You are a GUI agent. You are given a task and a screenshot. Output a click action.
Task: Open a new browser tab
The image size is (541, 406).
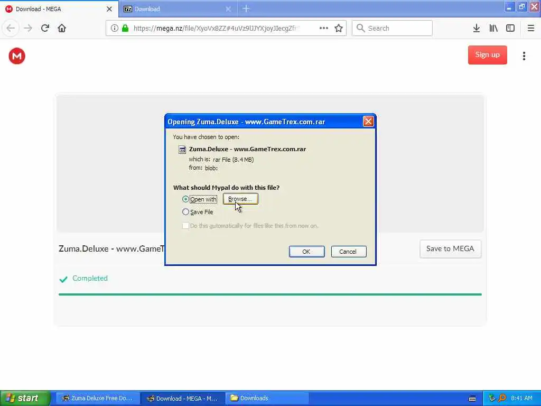tap(246, 8)
